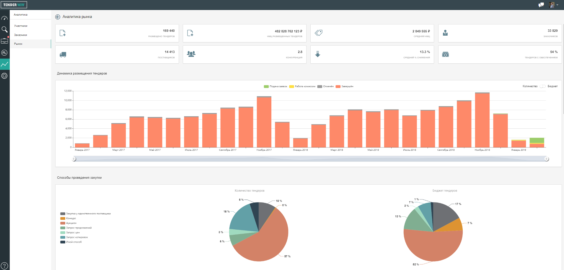Expand the user profile dropdown menu
The width and height of the screenshot is (564, 270).
coord(554,5)
